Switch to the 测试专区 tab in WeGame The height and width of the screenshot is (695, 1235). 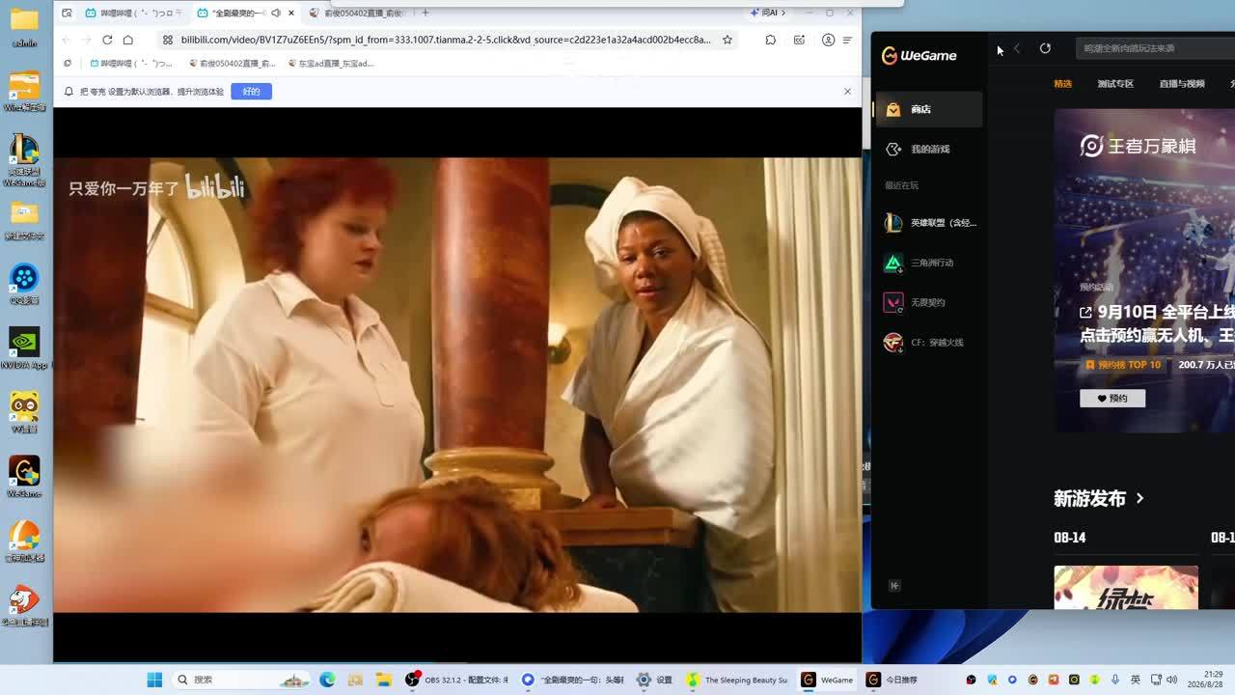click(1115, 84)
